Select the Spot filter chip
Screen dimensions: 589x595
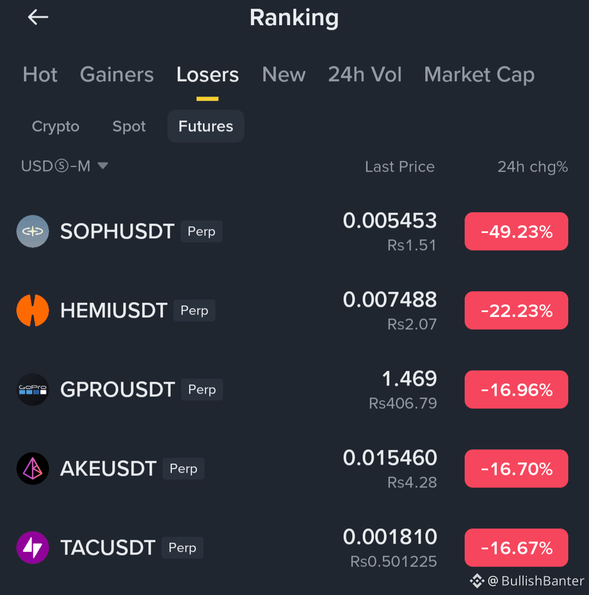tap(129, 127)
